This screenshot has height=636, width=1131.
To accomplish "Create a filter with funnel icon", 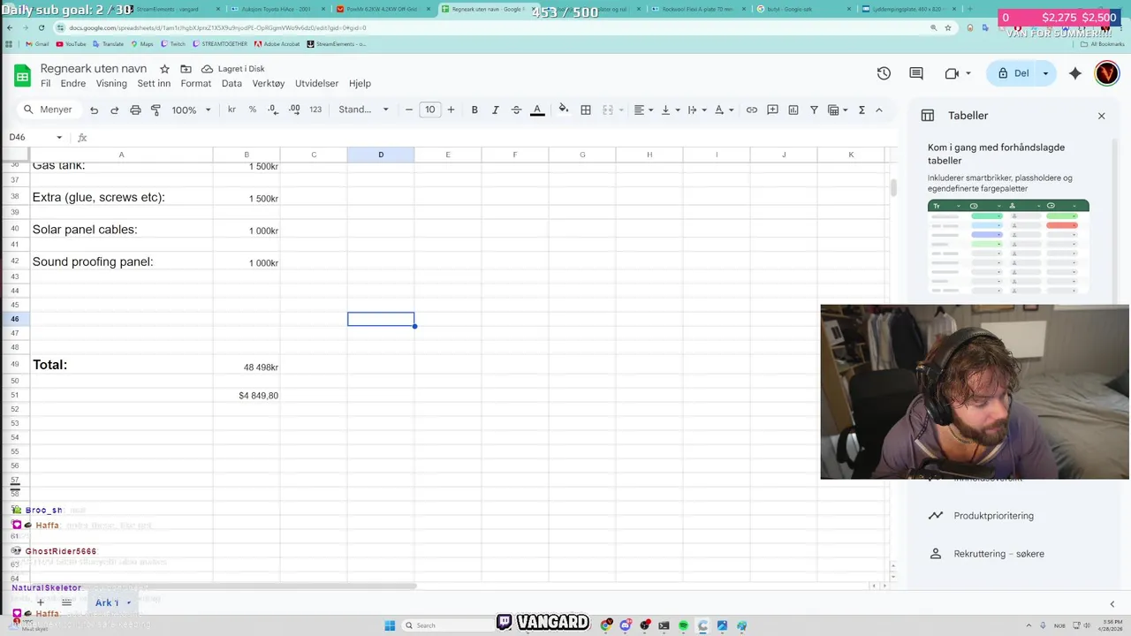I will coord(814,110).
